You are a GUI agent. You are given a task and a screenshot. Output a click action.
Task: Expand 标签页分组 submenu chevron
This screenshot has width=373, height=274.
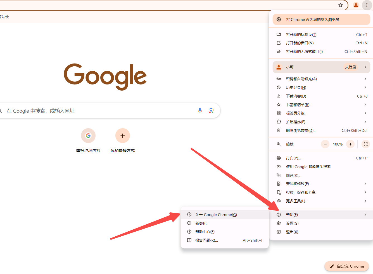click(x=365, y=113)
